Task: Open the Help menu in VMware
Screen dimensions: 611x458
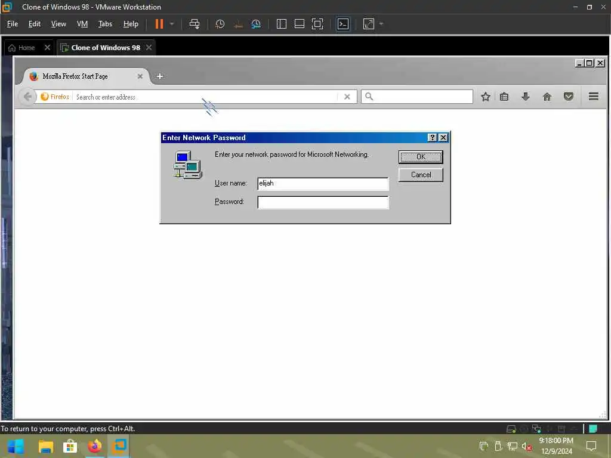Action: [131, 24]
